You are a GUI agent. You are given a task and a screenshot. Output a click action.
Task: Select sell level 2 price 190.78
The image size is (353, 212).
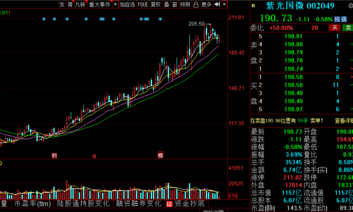click(293, 60)
